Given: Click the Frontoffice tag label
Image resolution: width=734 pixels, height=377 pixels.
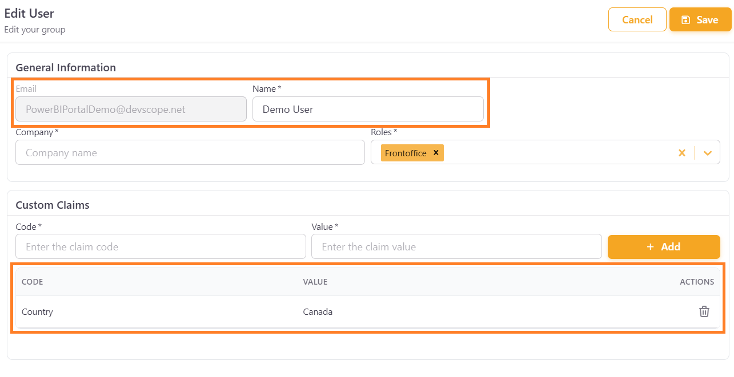Looking at the screenshot, I should (406, 153).
